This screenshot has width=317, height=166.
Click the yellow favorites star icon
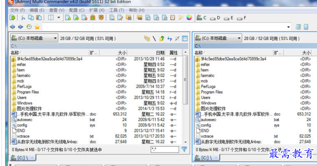[37, 27]
